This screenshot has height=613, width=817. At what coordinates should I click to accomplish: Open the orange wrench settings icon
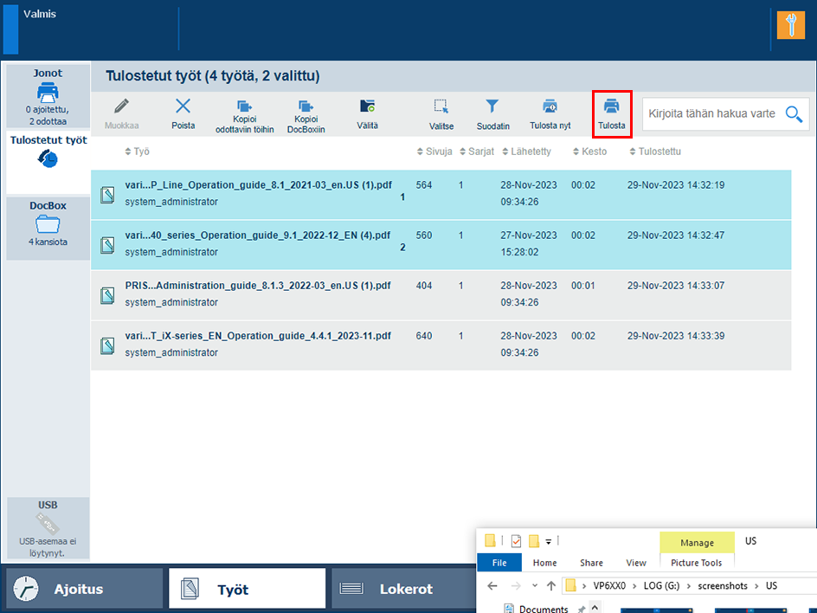pyautogui.click(x=791, y=25)
